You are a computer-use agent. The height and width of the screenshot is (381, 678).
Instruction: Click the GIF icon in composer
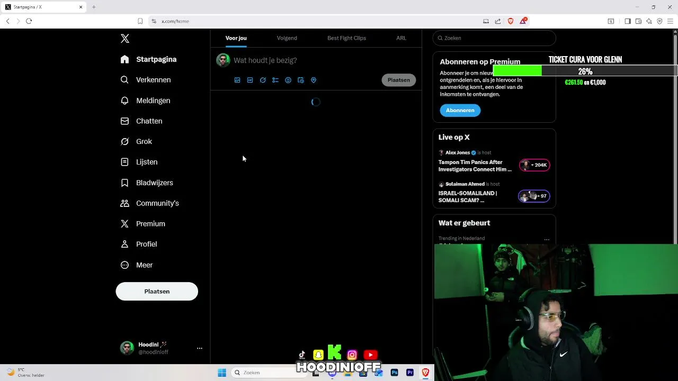(x=250, y=80)
